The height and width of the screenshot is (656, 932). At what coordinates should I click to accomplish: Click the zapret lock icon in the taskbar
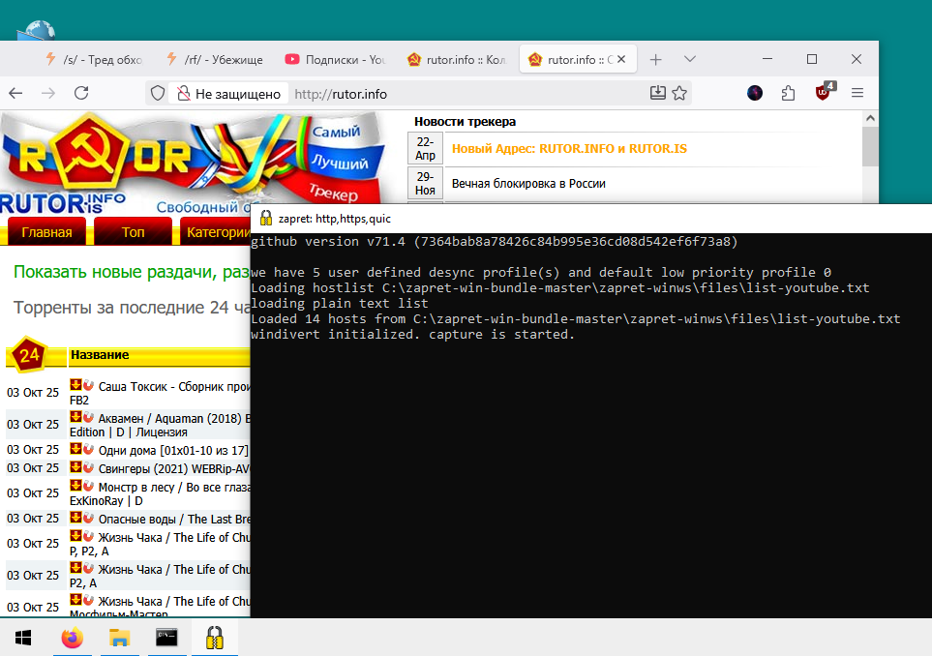tap(213, 638)
